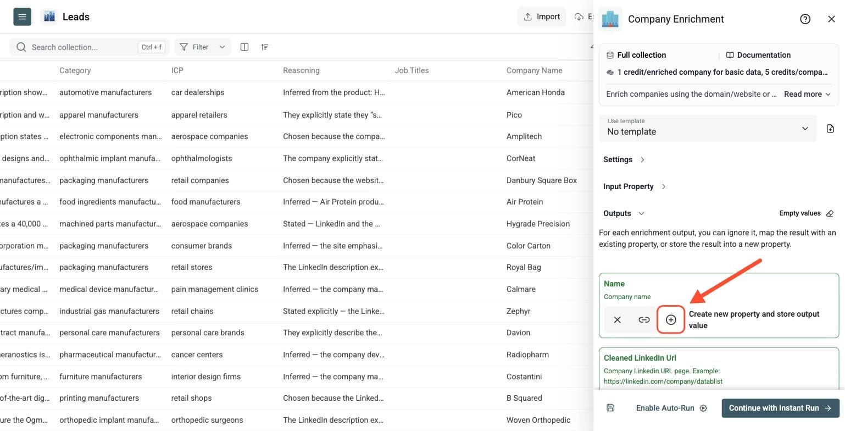Click the Name output card title

(614, 284)
